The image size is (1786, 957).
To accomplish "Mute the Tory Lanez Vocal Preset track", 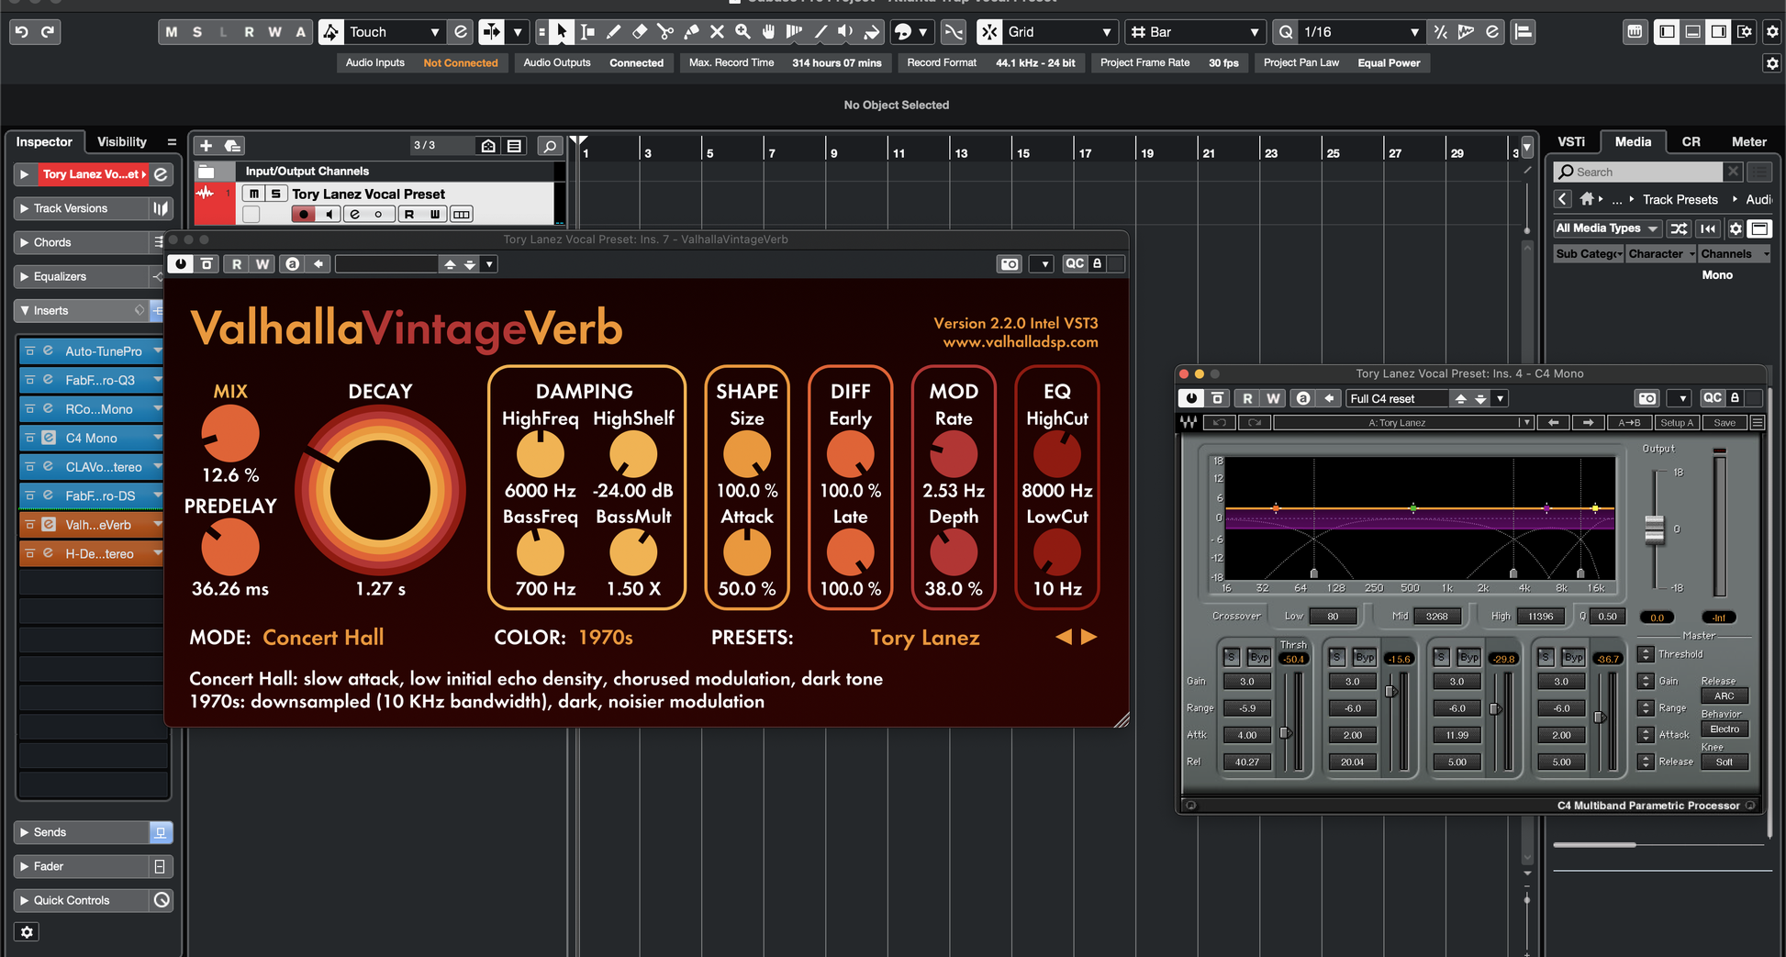I will point(254,194).
